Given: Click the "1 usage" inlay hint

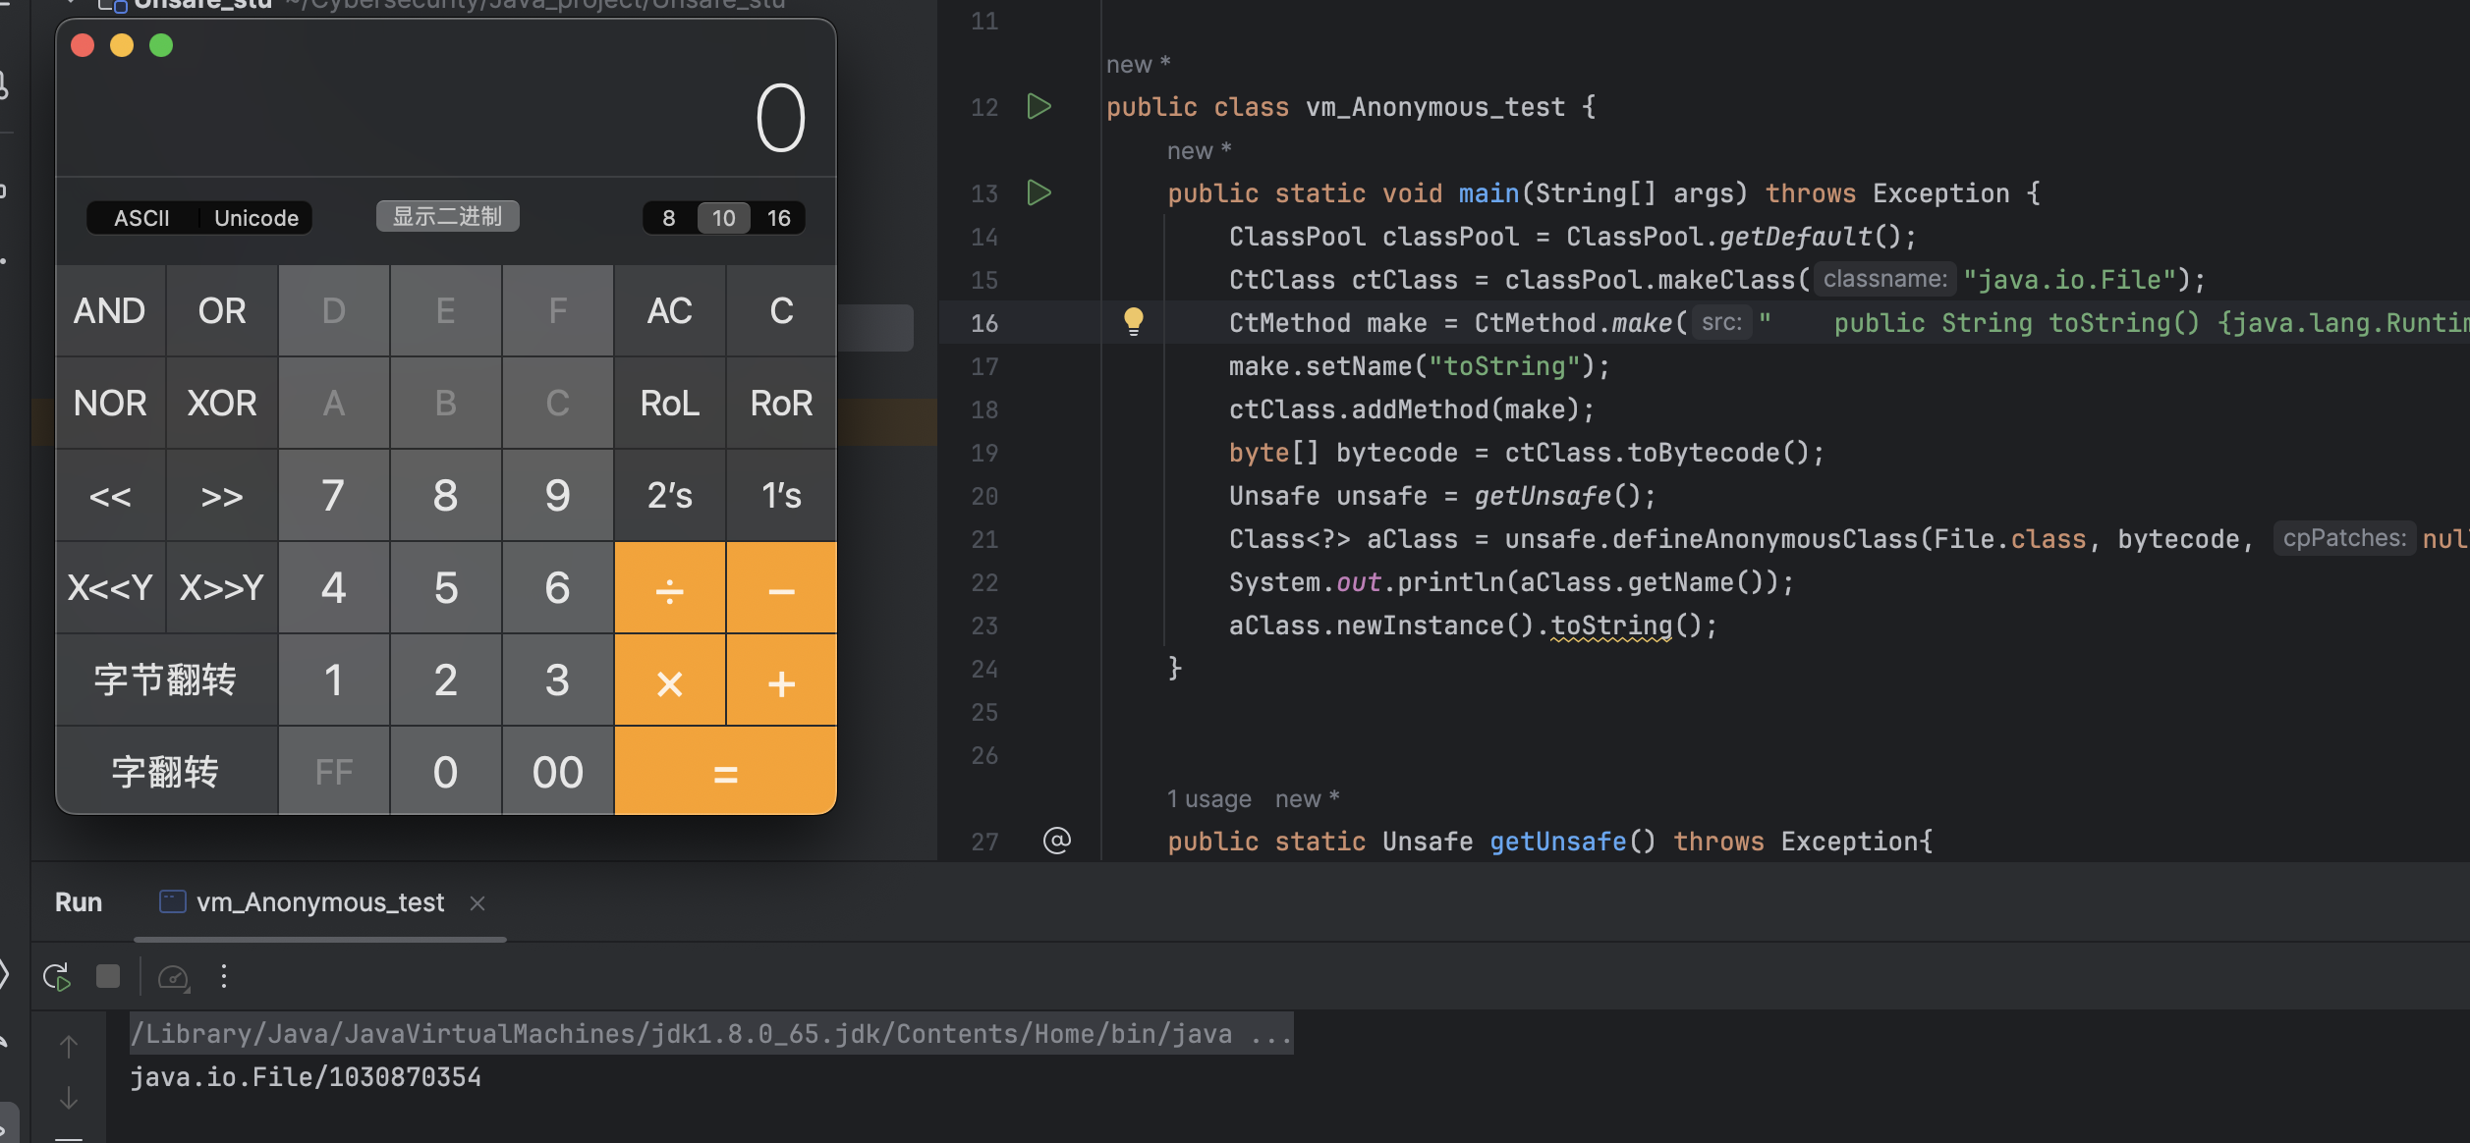Looking at the screenshot, I should point(1209,799).
